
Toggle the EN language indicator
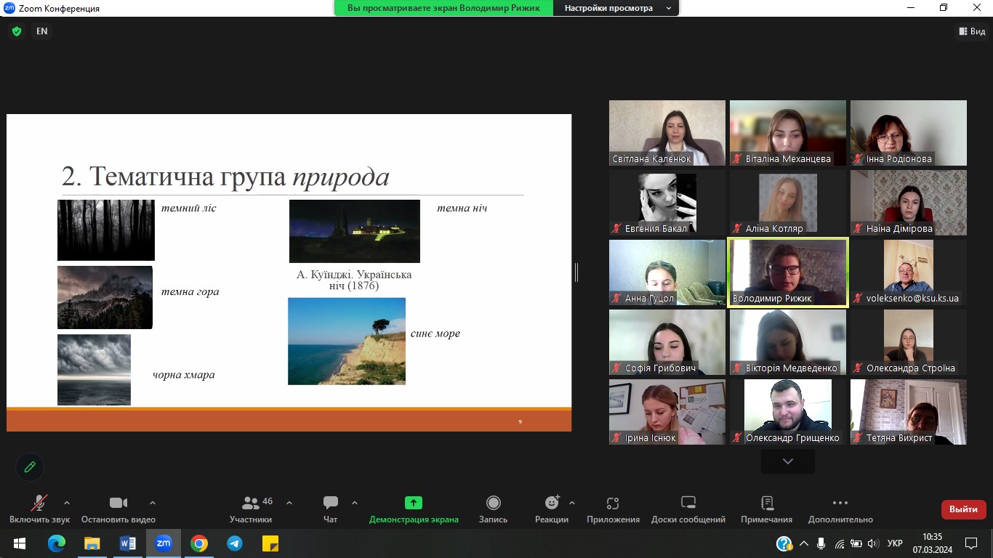coord(42,31)
